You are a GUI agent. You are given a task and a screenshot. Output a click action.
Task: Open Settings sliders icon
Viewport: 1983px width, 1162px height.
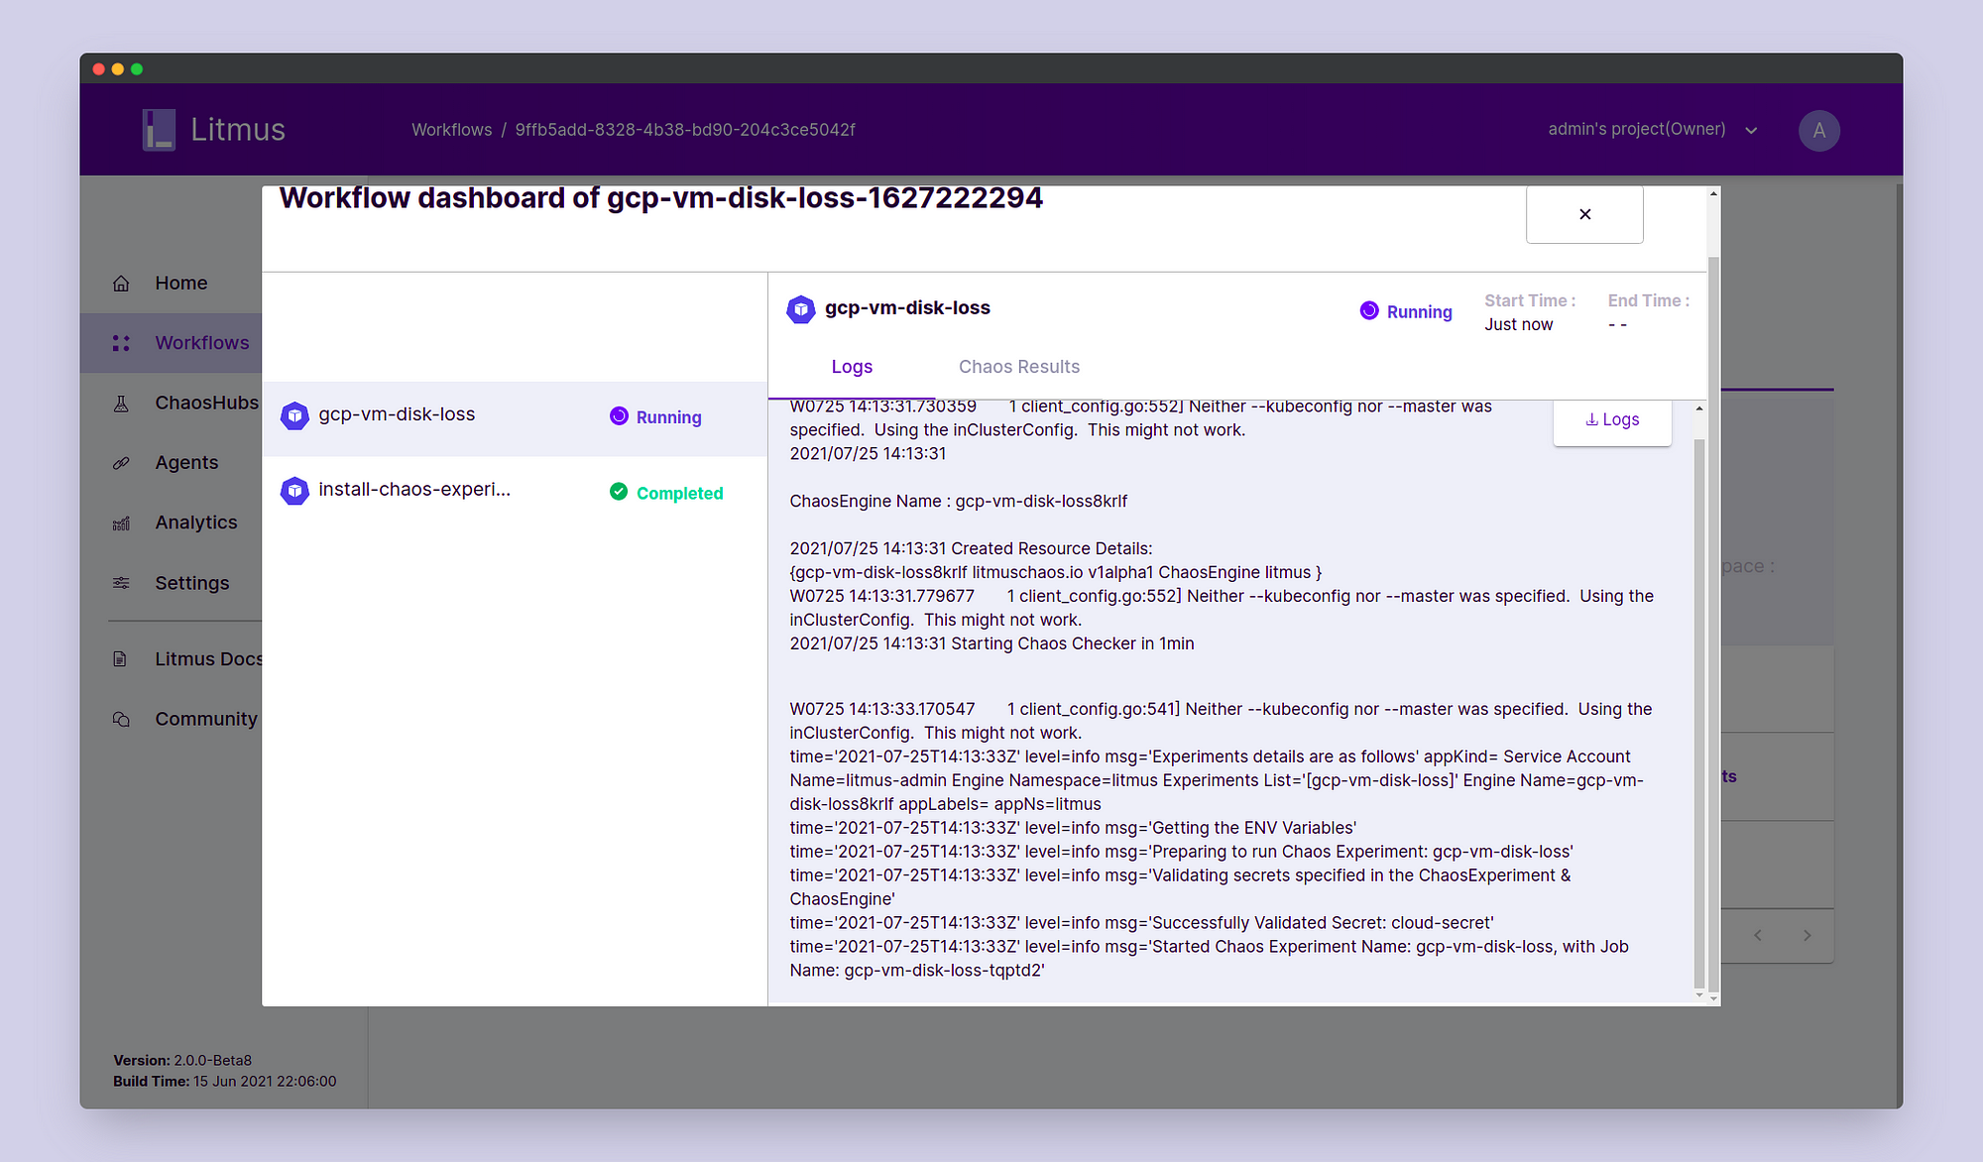pos(121,583)
